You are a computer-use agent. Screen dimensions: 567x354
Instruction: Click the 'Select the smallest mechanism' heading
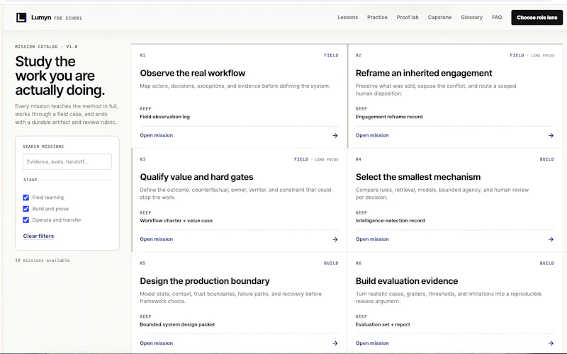[x=418, y=177]
